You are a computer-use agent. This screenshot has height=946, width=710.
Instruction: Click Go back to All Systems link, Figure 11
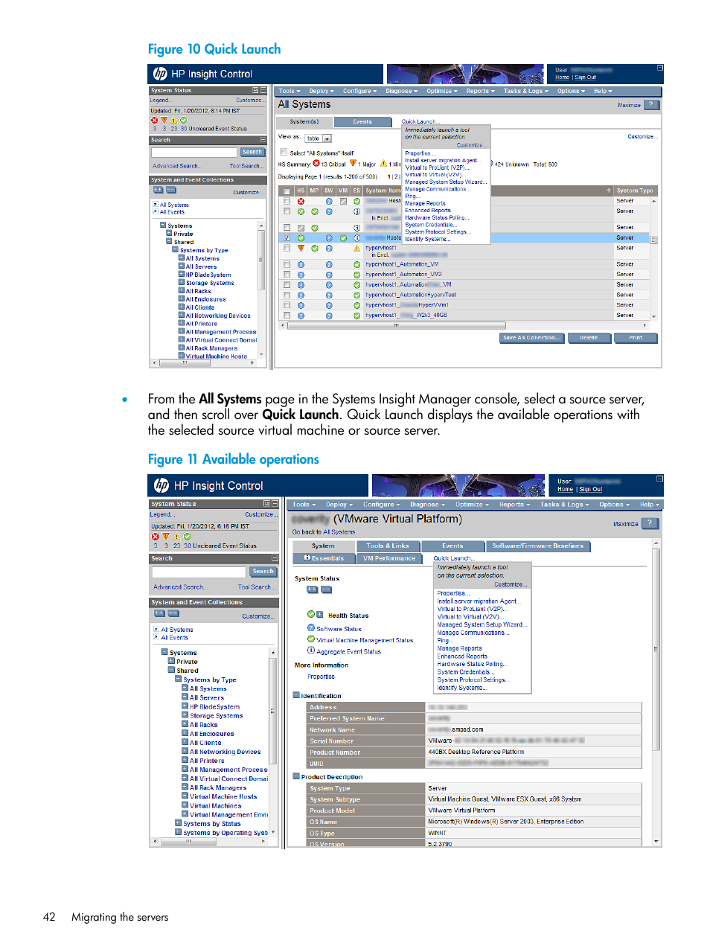click(324, 532)
